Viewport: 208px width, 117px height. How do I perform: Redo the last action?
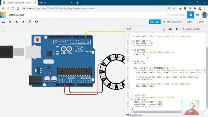pos(23,22)
